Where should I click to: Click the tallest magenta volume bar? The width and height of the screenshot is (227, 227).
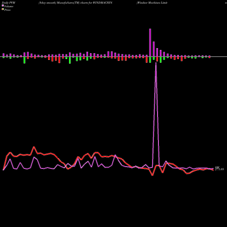click(150, 43)
